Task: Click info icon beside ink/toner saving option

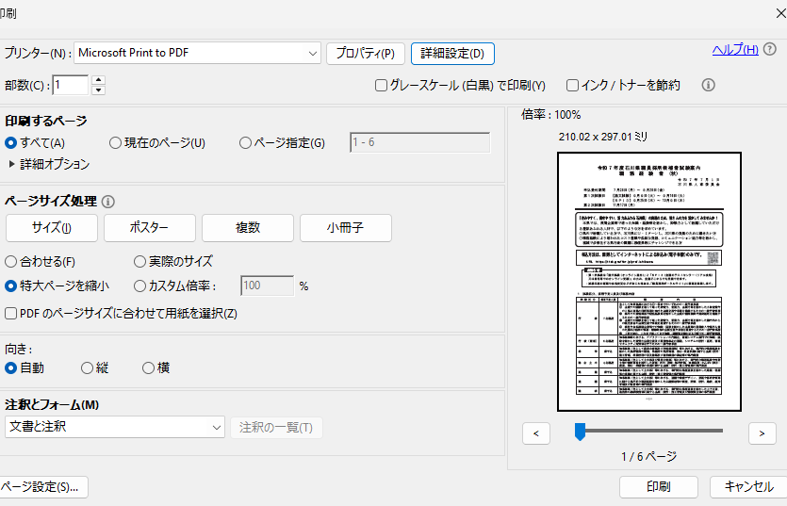Action: tap(709, 85)
